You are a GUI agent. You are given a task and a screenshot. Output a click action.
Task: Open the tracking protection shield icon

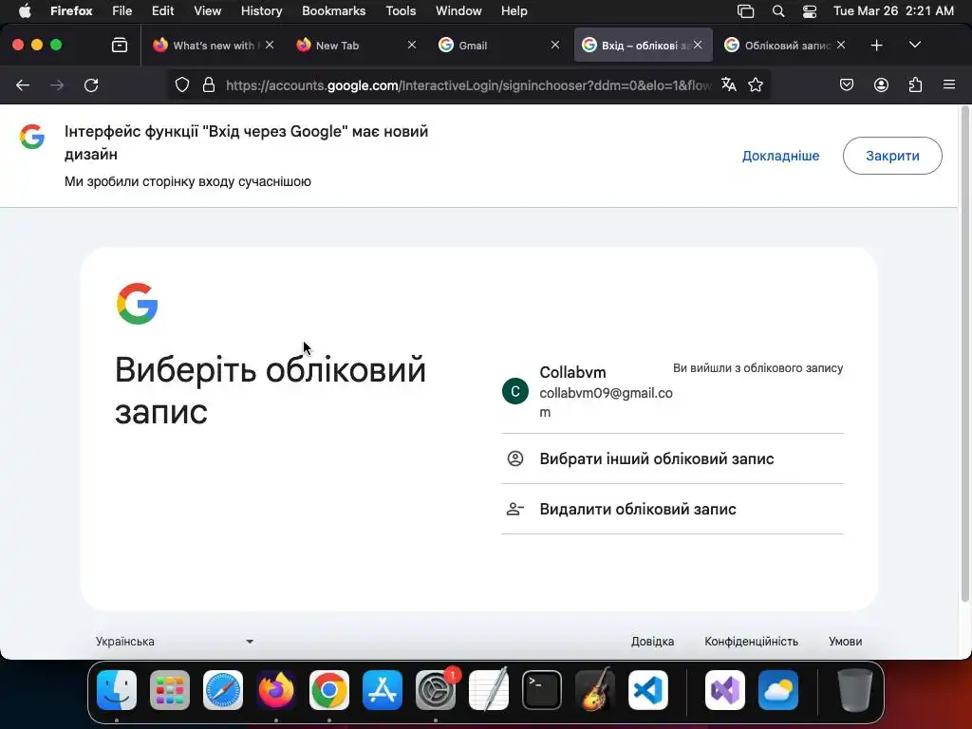181,84
